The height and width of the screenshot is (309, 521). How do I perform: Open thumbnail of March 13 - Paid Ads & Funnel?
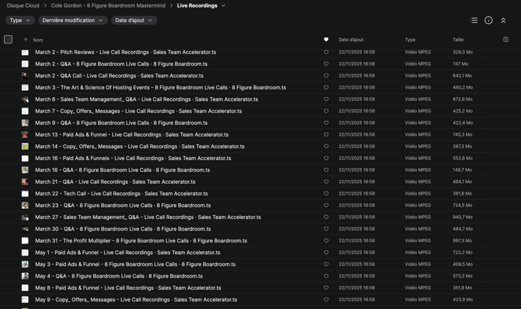(25, 135)
